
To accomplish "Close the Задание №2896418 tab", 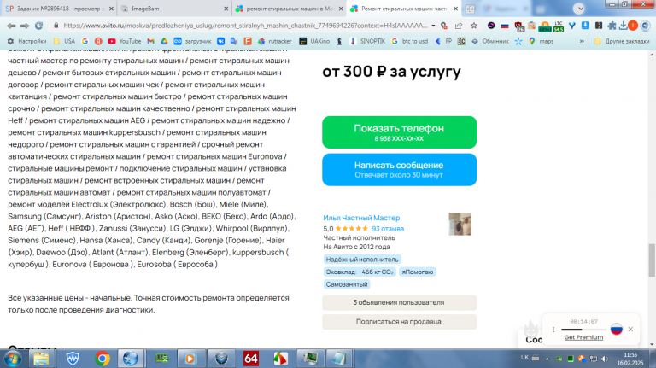I will [111, 9].
